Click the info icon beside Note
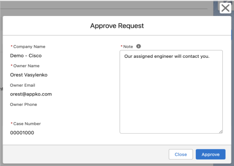 pyautogui.click(x=138, y=46)
